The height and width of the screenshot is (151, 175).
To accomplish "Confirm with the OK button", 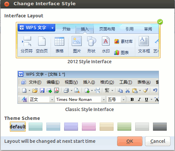I will point(130,141).
